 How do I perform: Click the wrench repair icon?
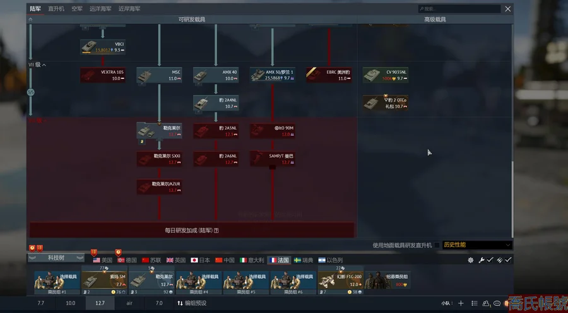[x=481, y=260]
